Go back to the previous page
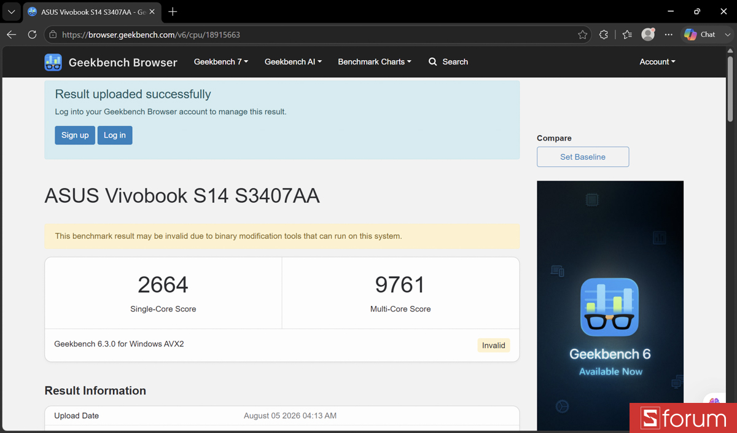The image size is (737, 433). tap(11, 34)
